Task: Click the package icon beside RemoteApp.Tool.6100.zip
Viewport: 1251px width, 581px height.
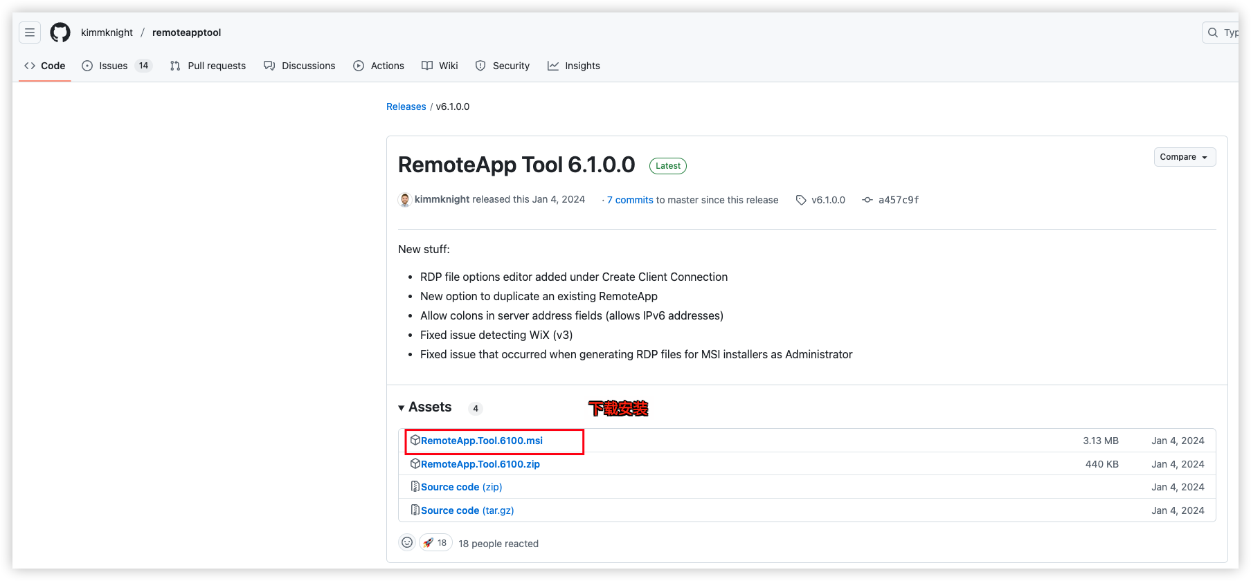Action: [415, 463]
